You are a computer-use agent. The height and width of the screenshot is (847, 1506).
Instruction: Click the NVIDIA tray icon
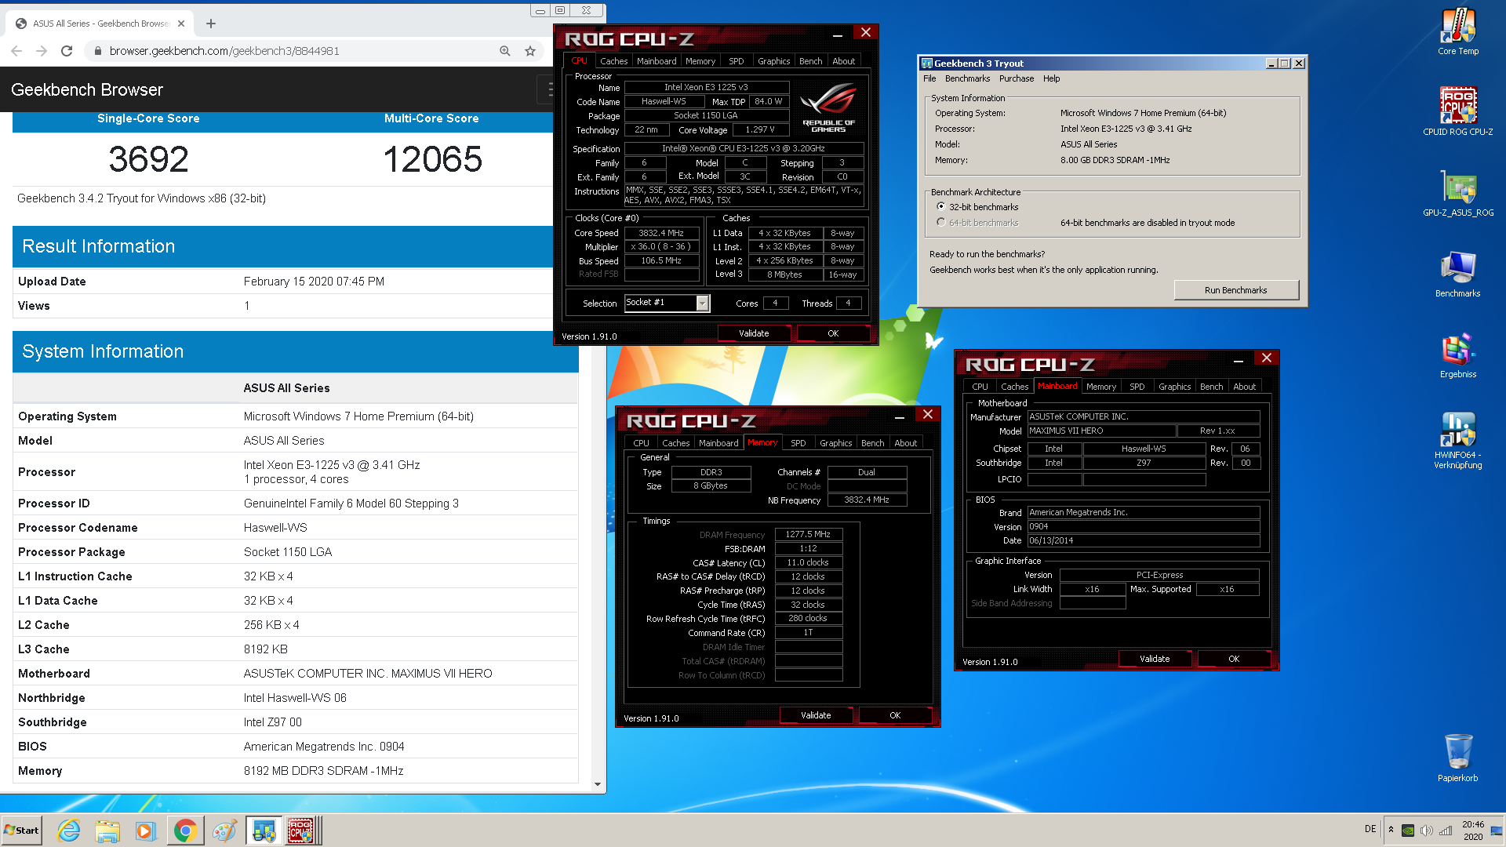click(1408, 831)
